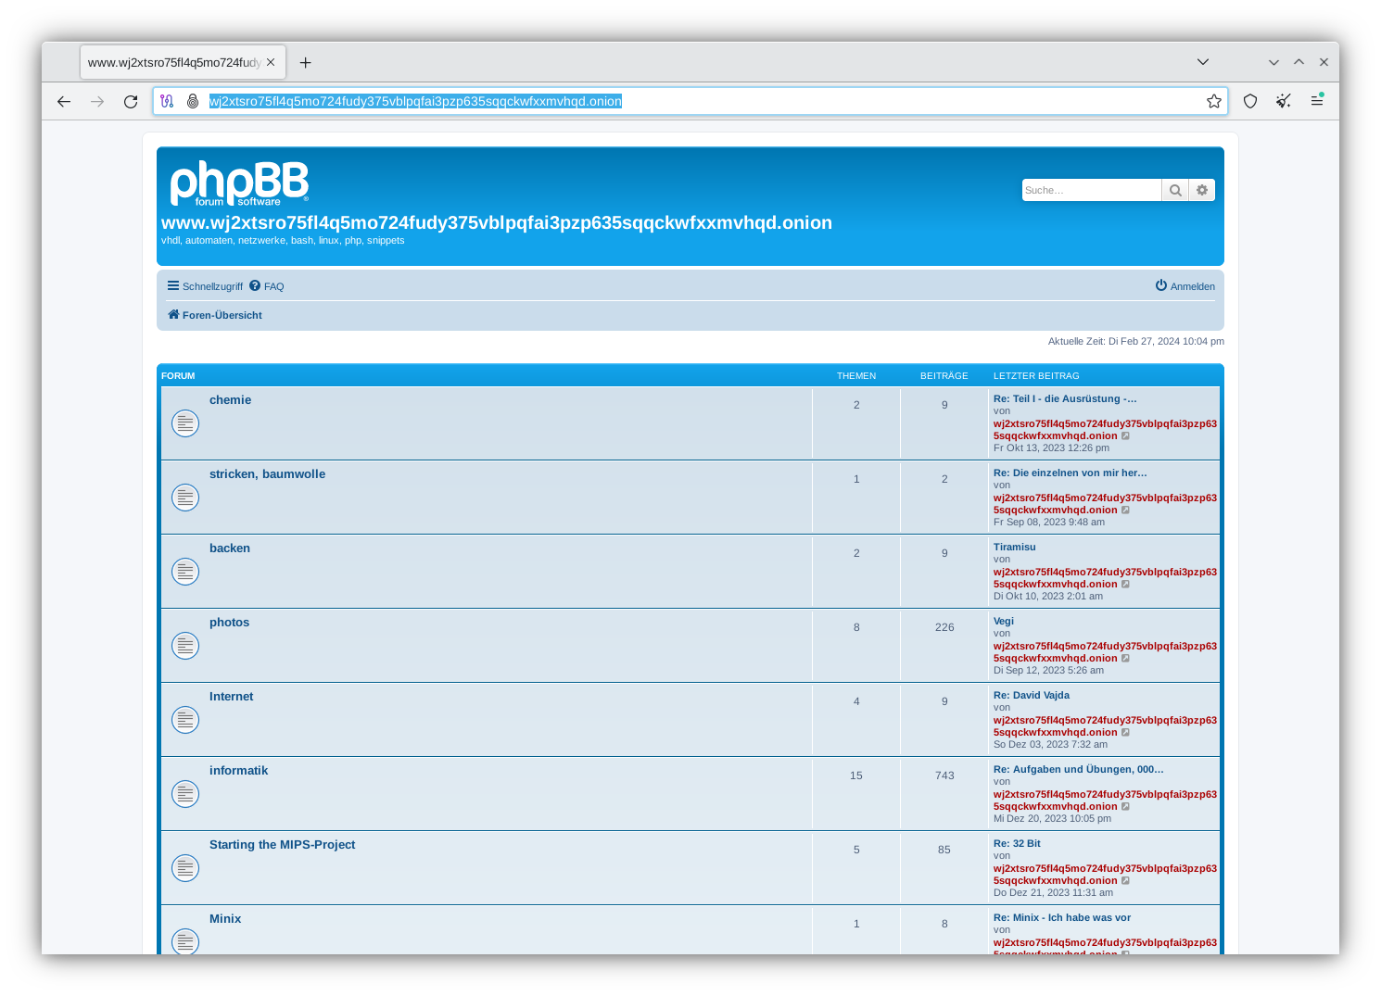View latest chemie post via small icon
This screenshot has height=996, width=1381.
click(x=1126, y=436)
